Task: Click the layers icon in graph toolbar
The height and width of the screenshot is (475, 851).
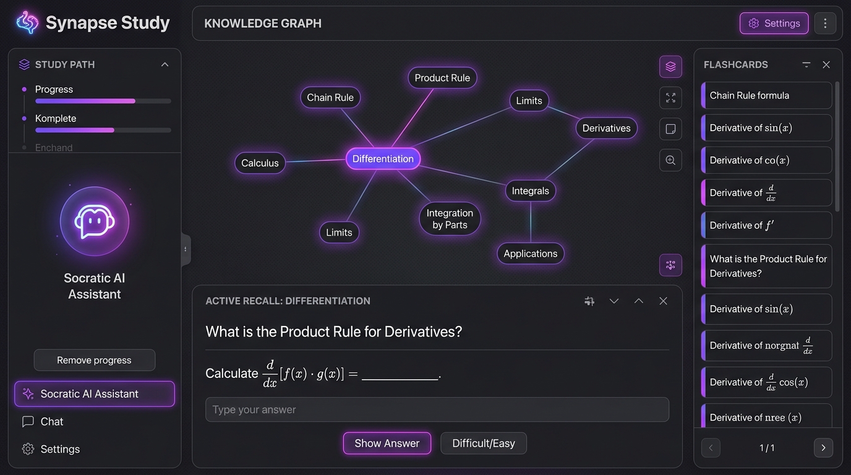Action: click(670, 66)
